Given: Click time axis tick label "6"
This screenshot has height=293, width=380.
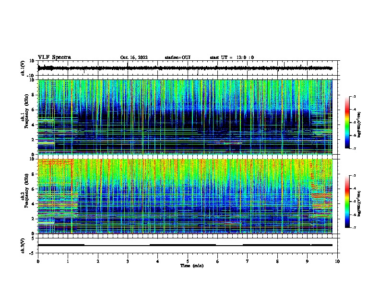Looking at the screenshot, I should click(x=218, y=261).
